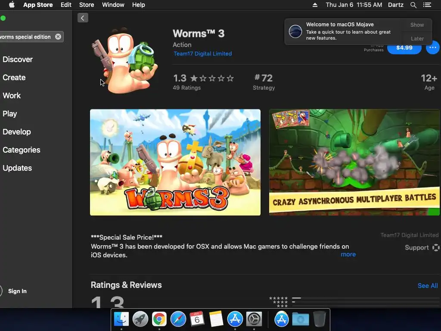Buy the app for $4.99
Viewport: 441px width, 331px height.
[404, 47]
